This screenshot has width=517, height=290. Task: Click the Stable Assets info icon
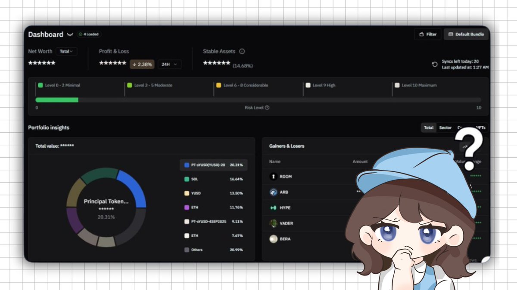point(242,51)
